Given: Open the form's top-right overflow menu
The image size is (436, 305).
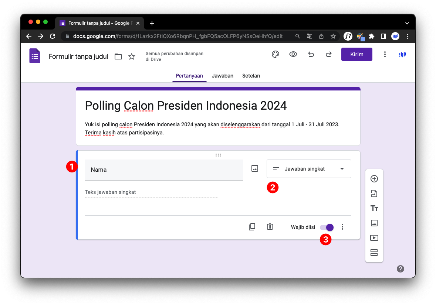Looking at the screenshot, I should (x=385, y=54).
